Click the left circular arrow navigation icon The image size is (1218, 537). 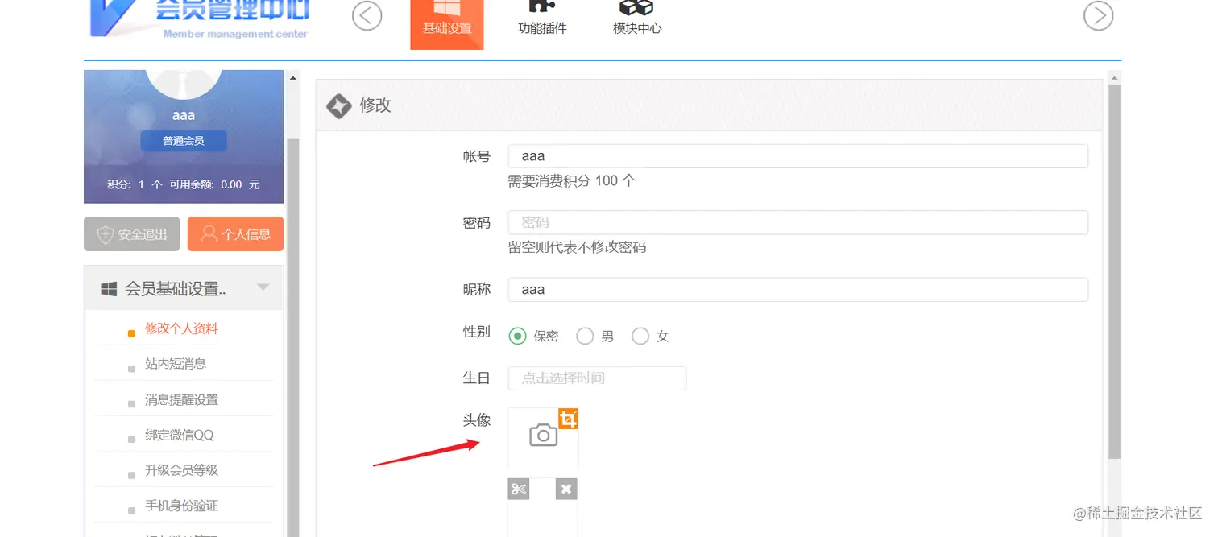point(367,15)
